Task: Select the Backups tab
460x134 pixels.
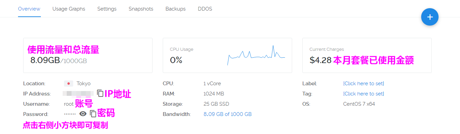Action: pos(175,9)
